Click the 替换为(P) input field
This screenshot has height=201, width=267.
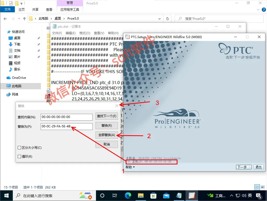pos(66,126)
